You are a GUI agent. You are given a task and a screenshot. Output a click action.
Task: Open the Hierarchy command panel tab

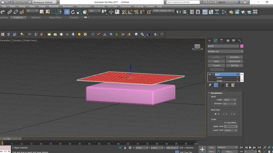[x=221, y=41]
